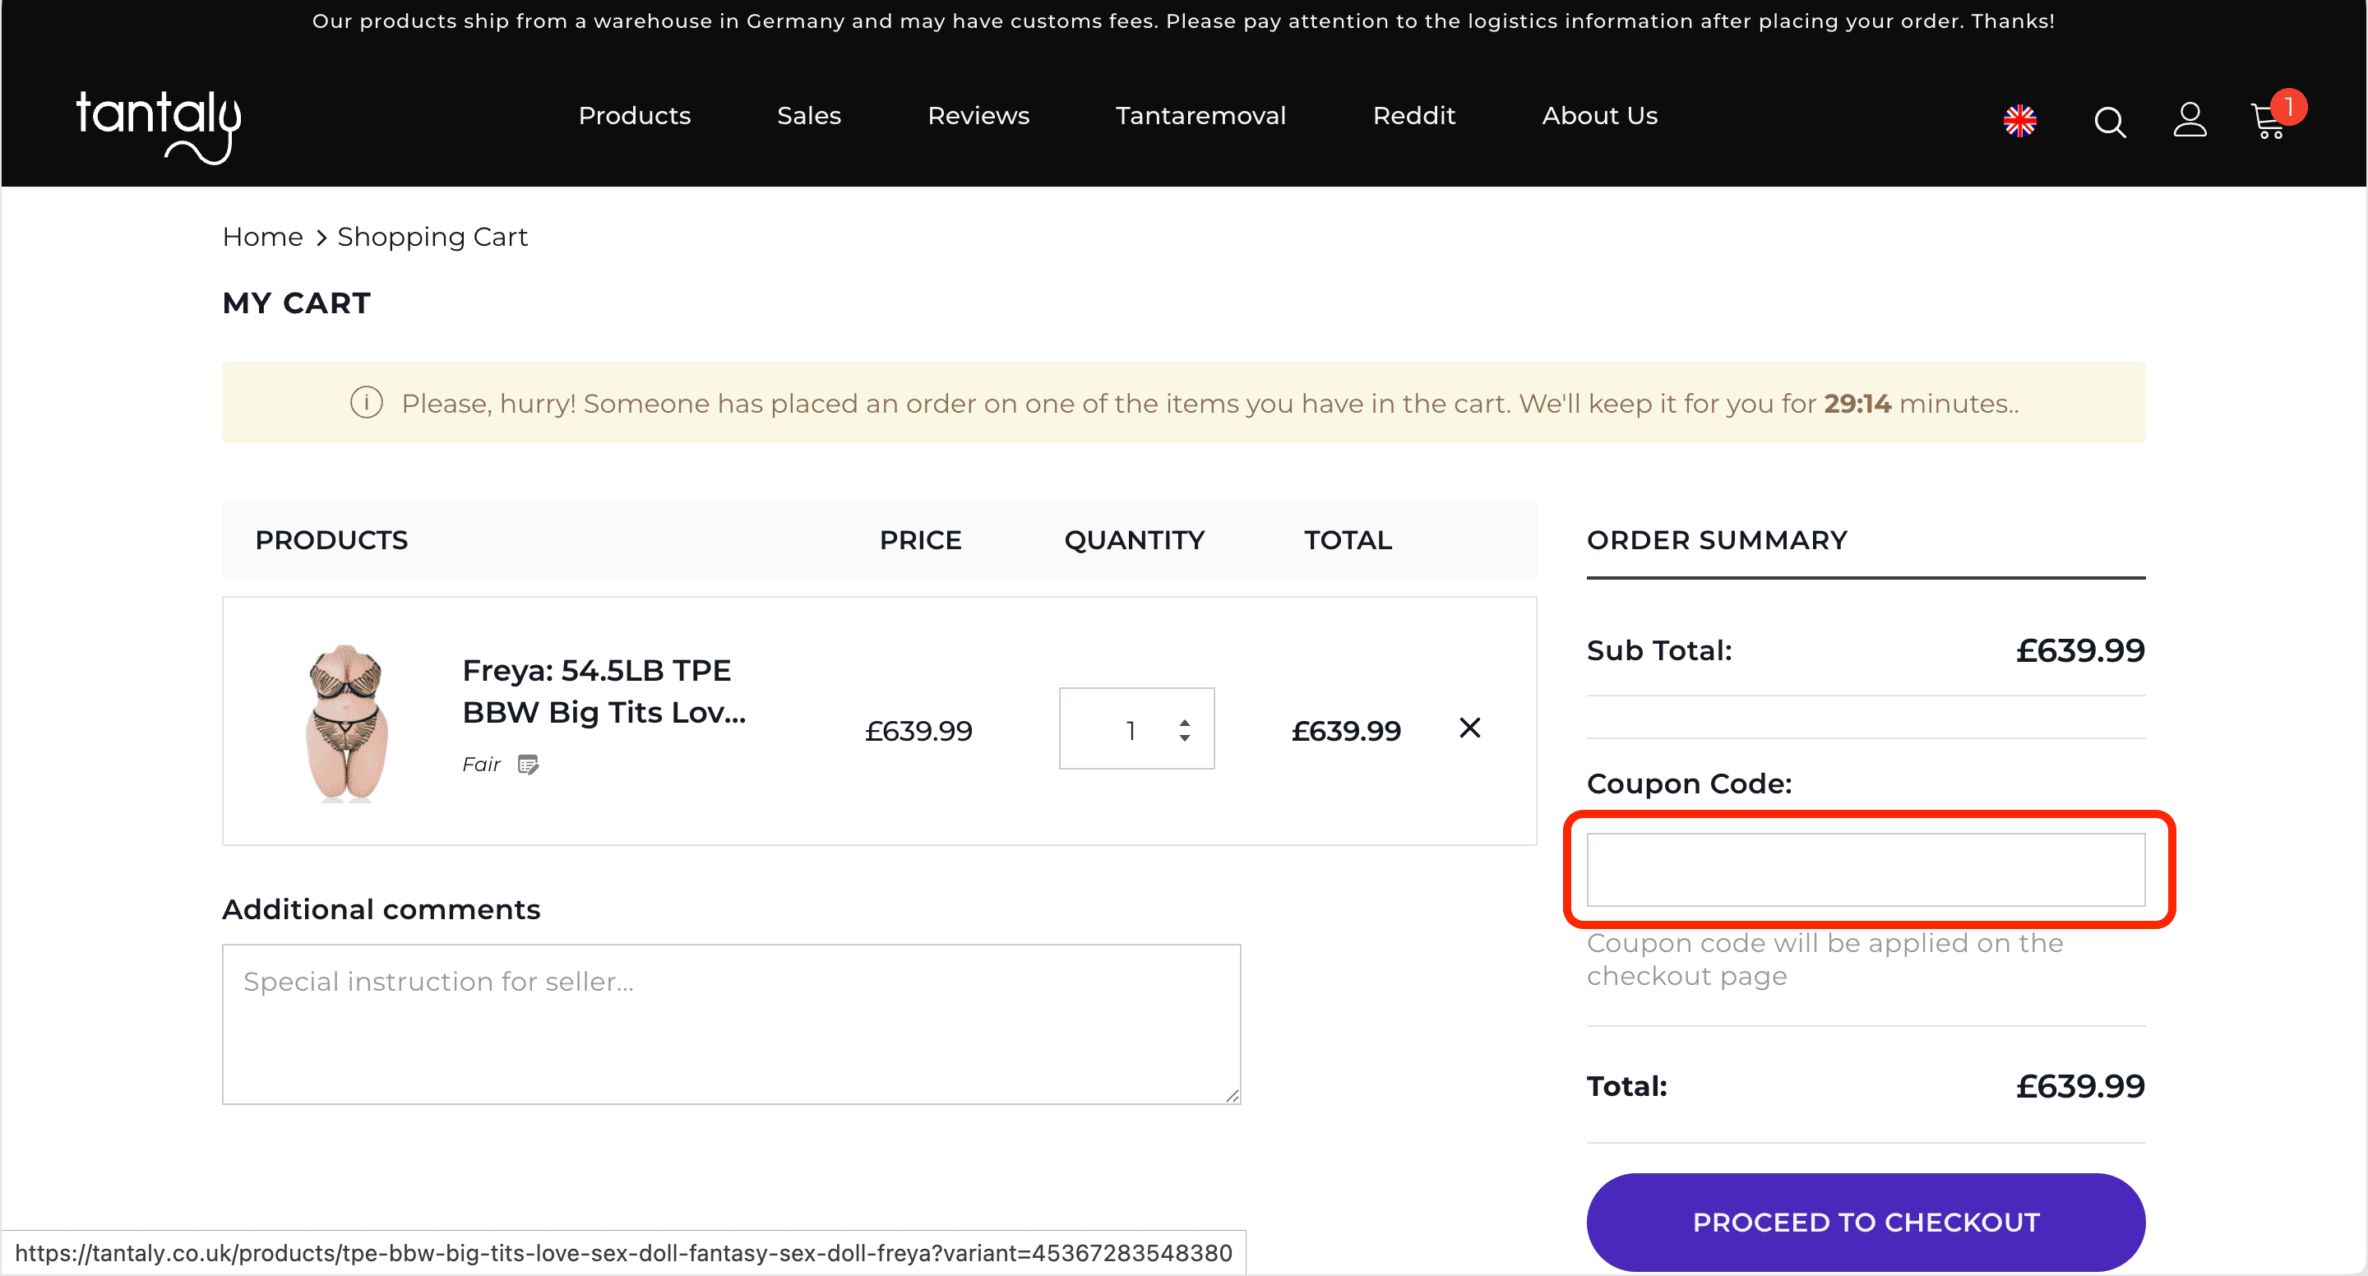The image size is (2368, 1276).
Task: Click the quantity stepper arrows
Action: (x=1184, y=730)
